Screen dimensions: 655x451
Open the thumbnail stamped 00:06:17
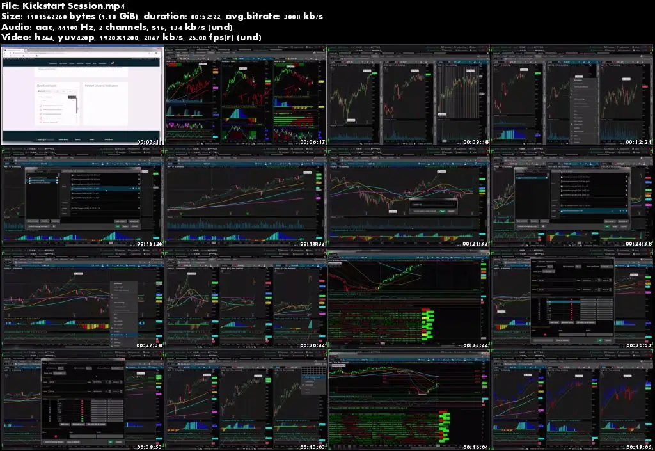[x=246, y=95]
